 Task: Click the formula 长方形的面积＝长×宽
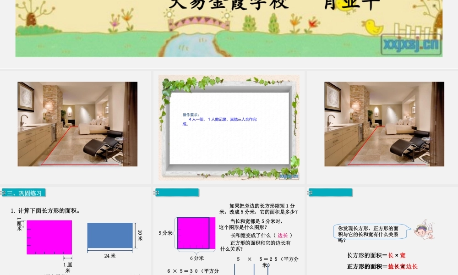376,255
